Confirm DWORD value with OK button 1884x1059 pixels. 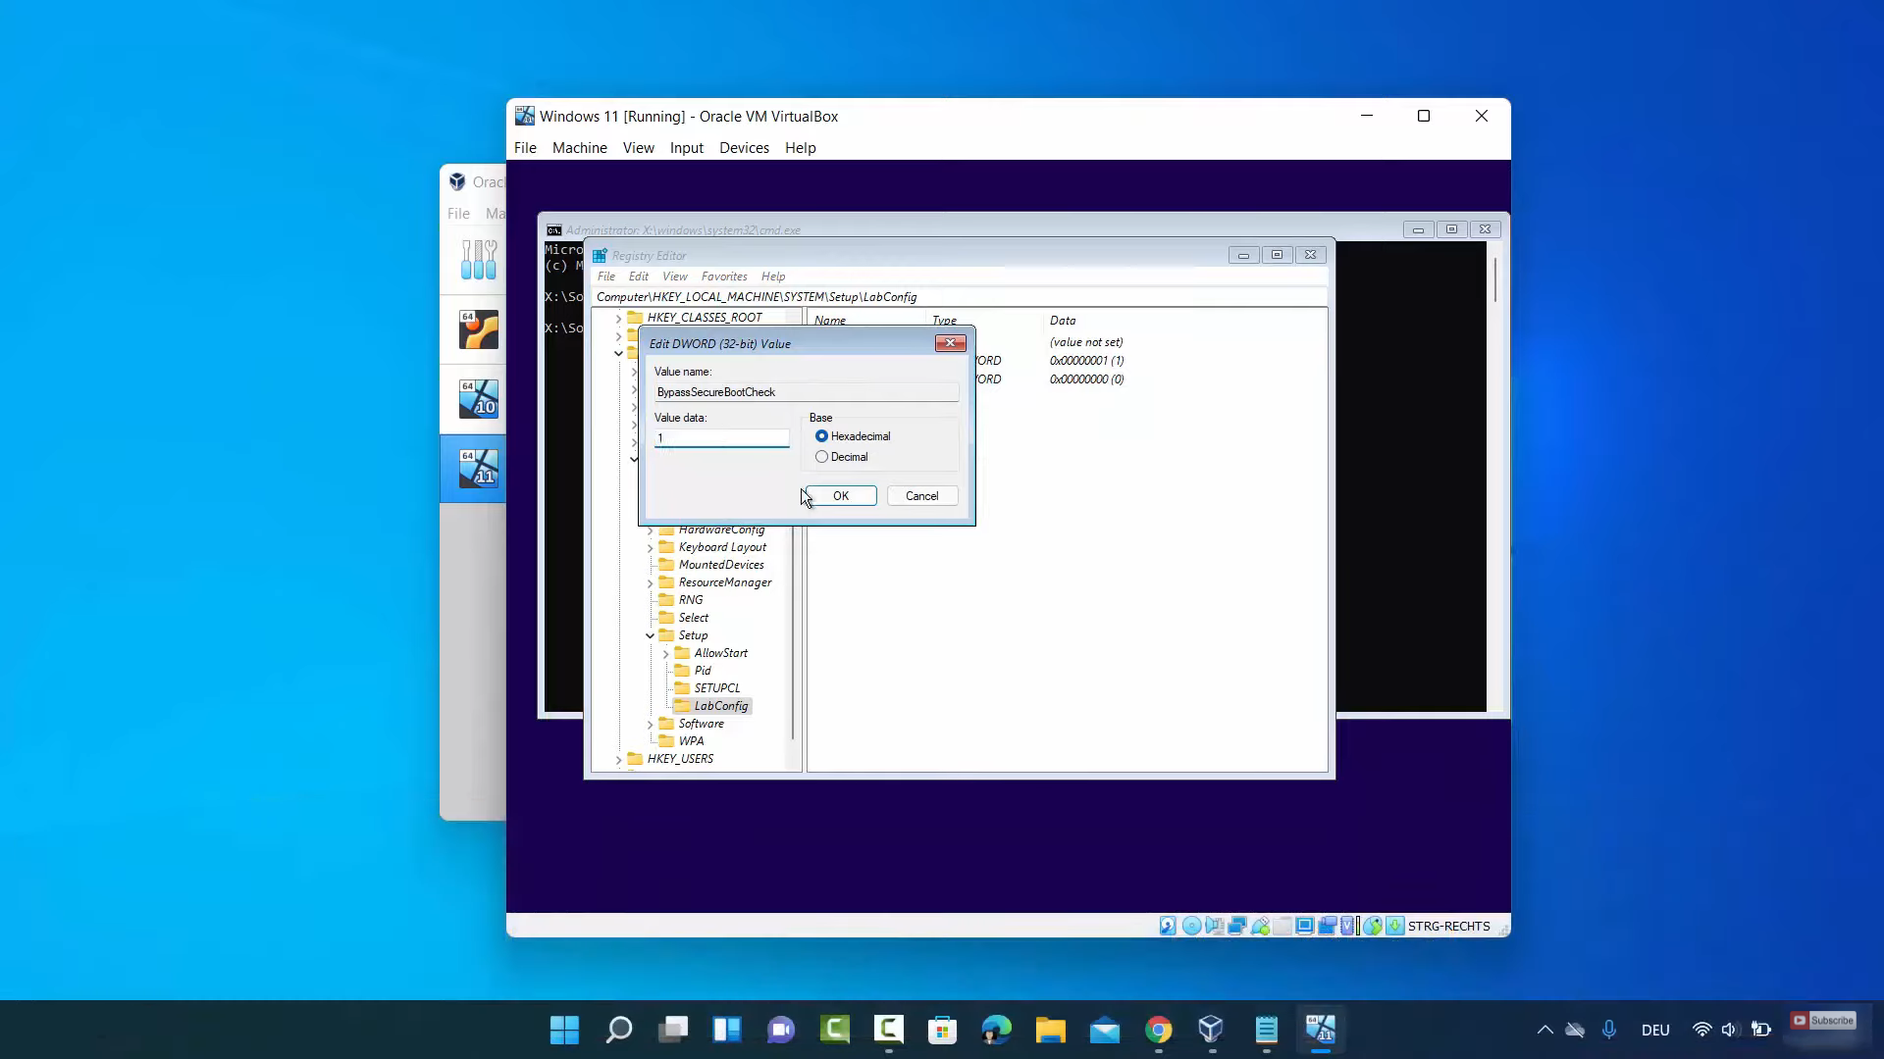click(841, 496)
